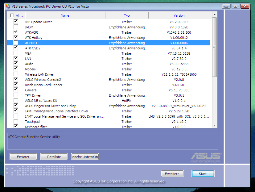Select the ATK OSD2 row name
The width and height of the screenshot is (255, 192).
click(x=33, y=48)
